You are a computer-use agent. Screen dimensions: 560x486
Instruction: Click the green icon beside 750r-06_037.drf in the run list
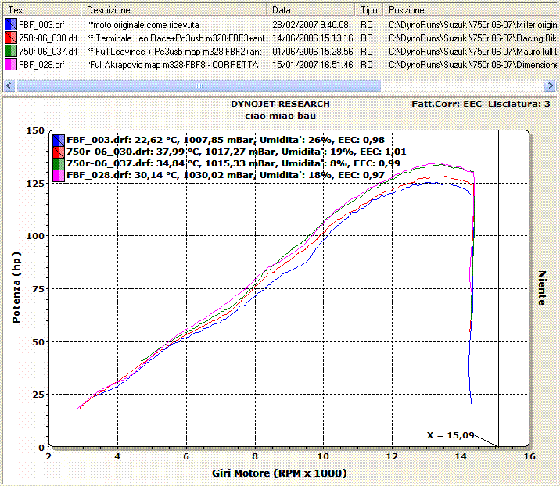coord(11,51)
